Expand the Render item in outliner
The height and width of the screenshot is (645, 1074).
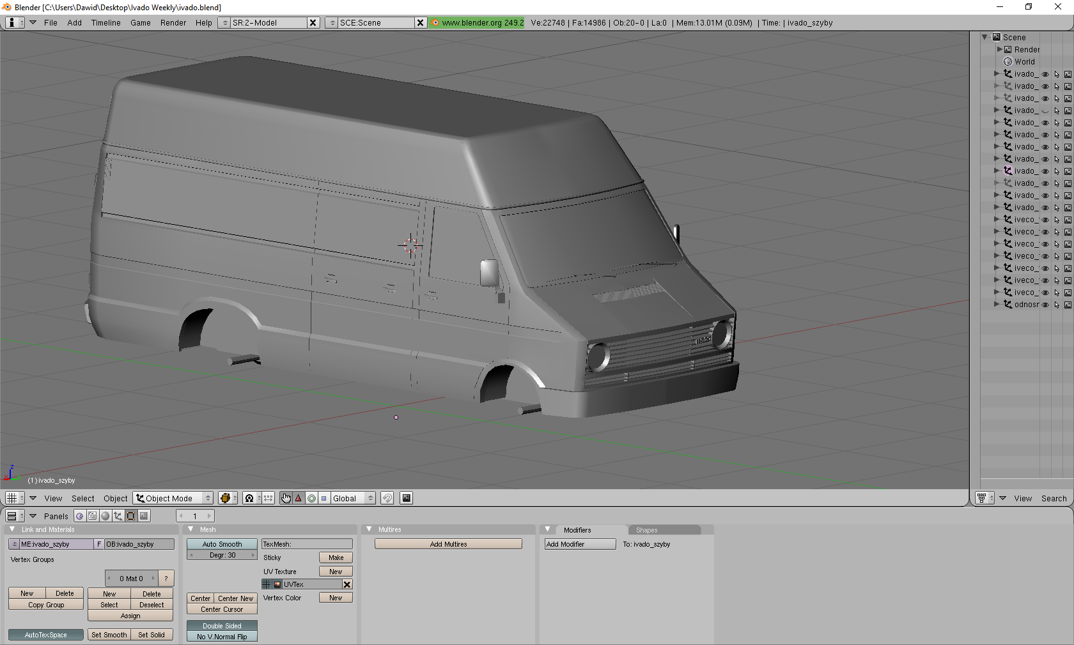[1000, 49]
